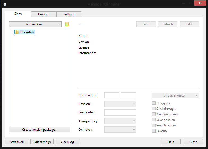This screenshot has height=149, width=208.
Task: Click the Rhombus folder icon
Action: (x=17, y=32)
